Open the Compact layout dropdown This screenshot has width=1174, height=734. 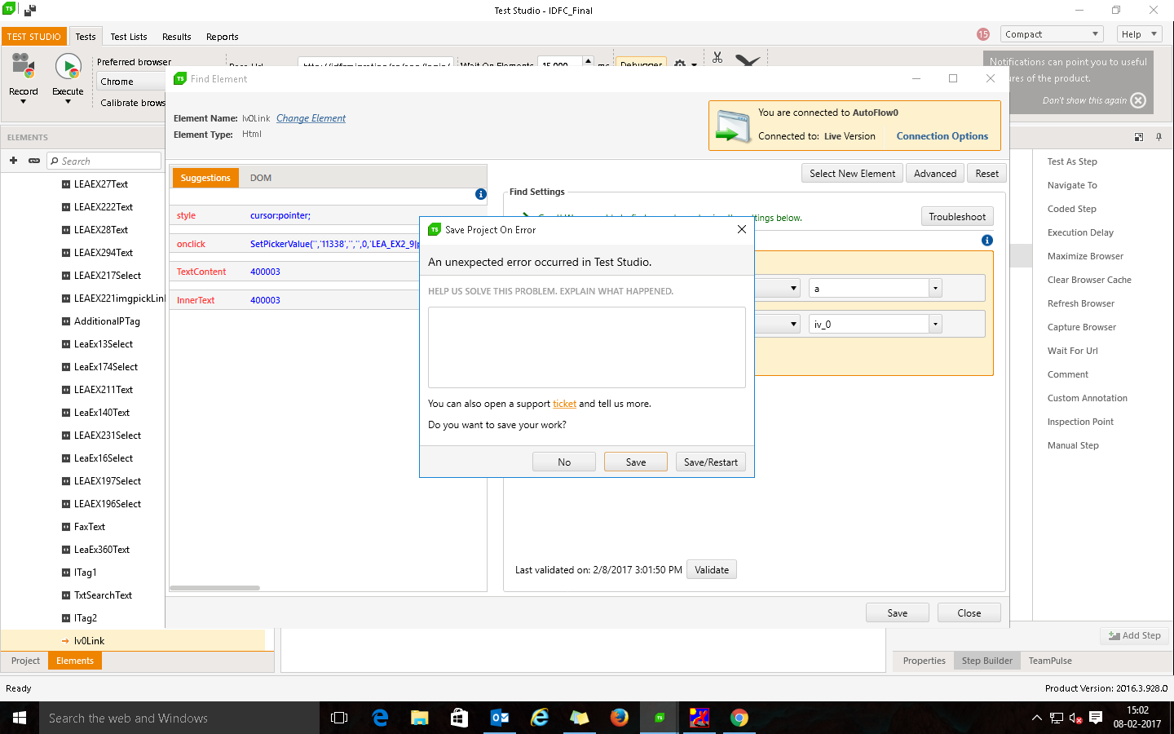click(x=1053, y=34)
